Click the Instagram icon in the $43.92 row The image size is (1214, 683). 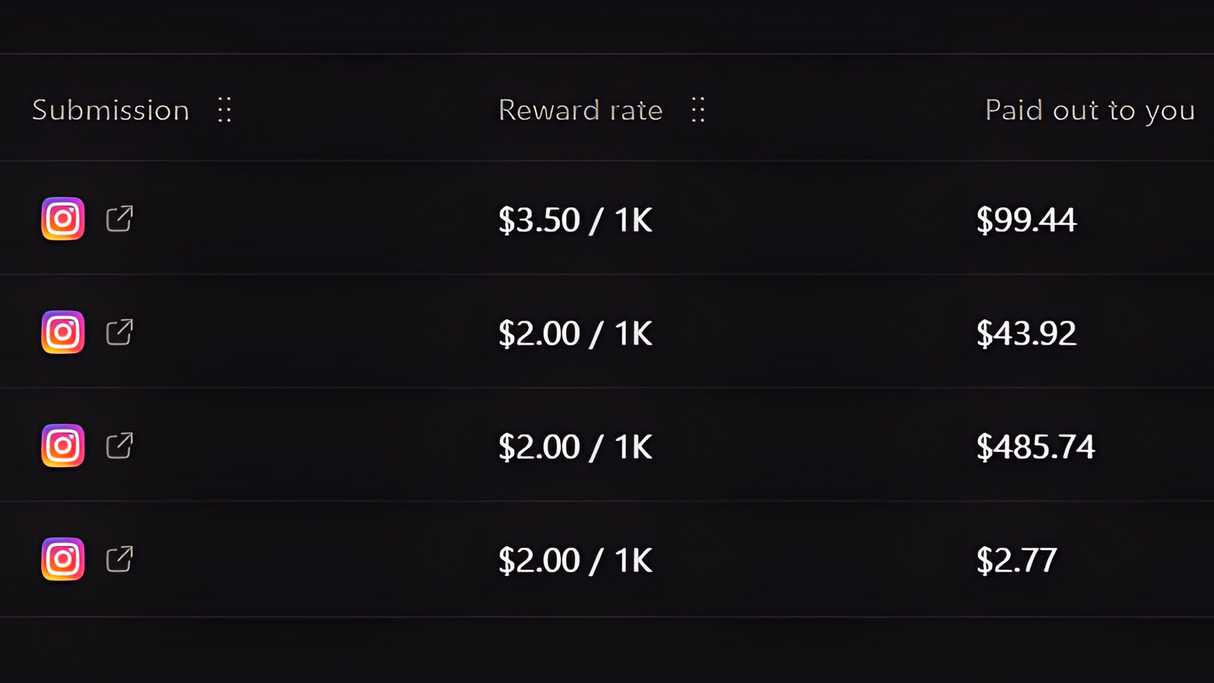coord(63,332)
